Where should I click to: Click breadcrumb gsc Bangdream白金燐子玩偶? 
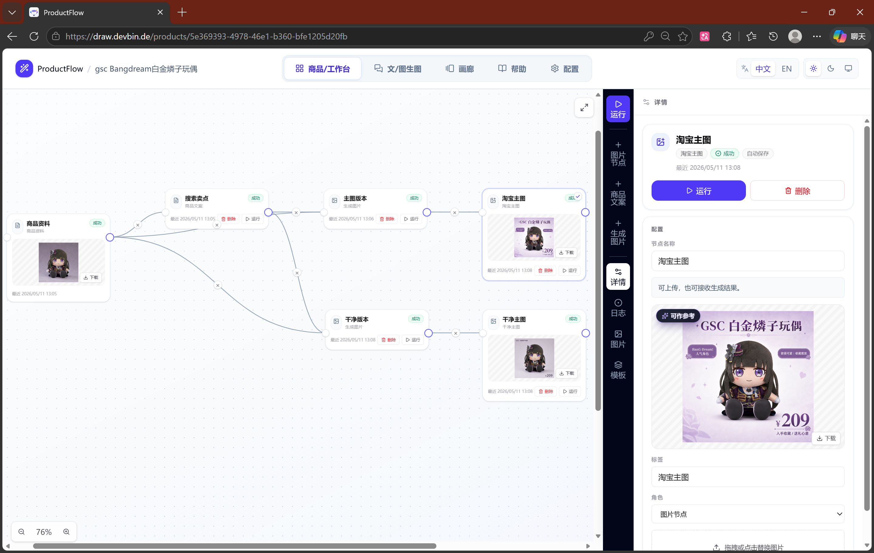pos(146,69)
